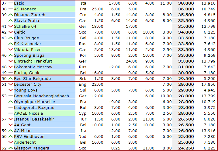
Task: Click the country code Cro
Action: coord(83,15)
